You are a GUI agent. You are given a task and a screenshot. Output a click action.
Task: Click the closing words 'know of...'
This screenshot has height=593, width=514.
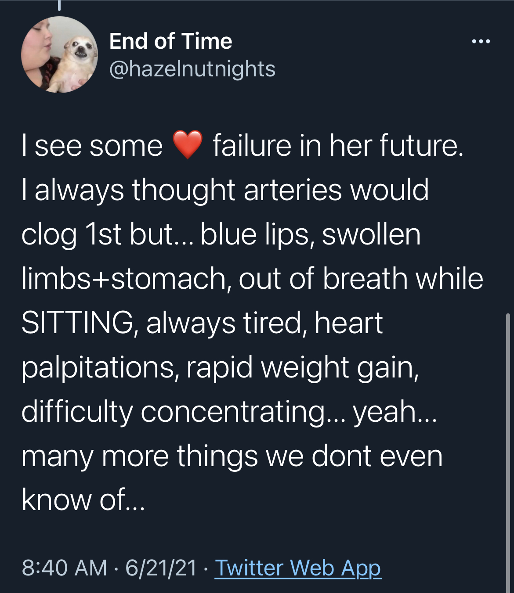[83, 500]
